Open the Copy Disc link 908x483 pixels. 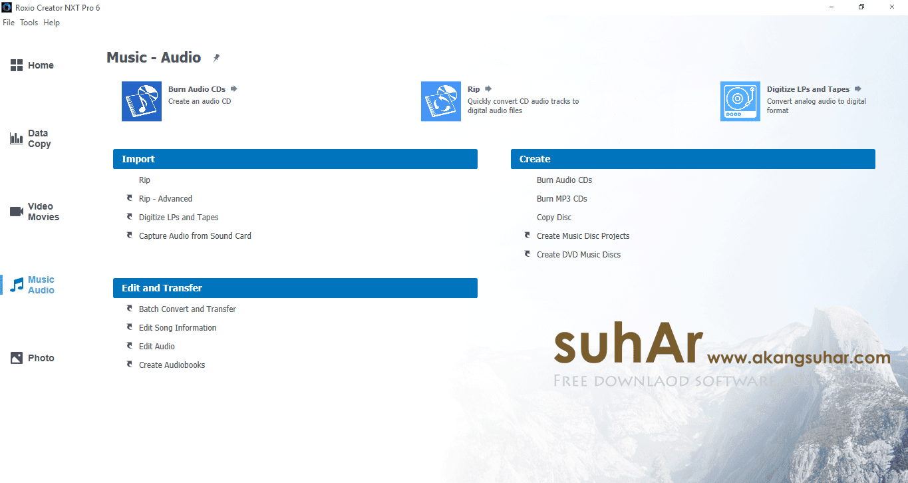554,218
